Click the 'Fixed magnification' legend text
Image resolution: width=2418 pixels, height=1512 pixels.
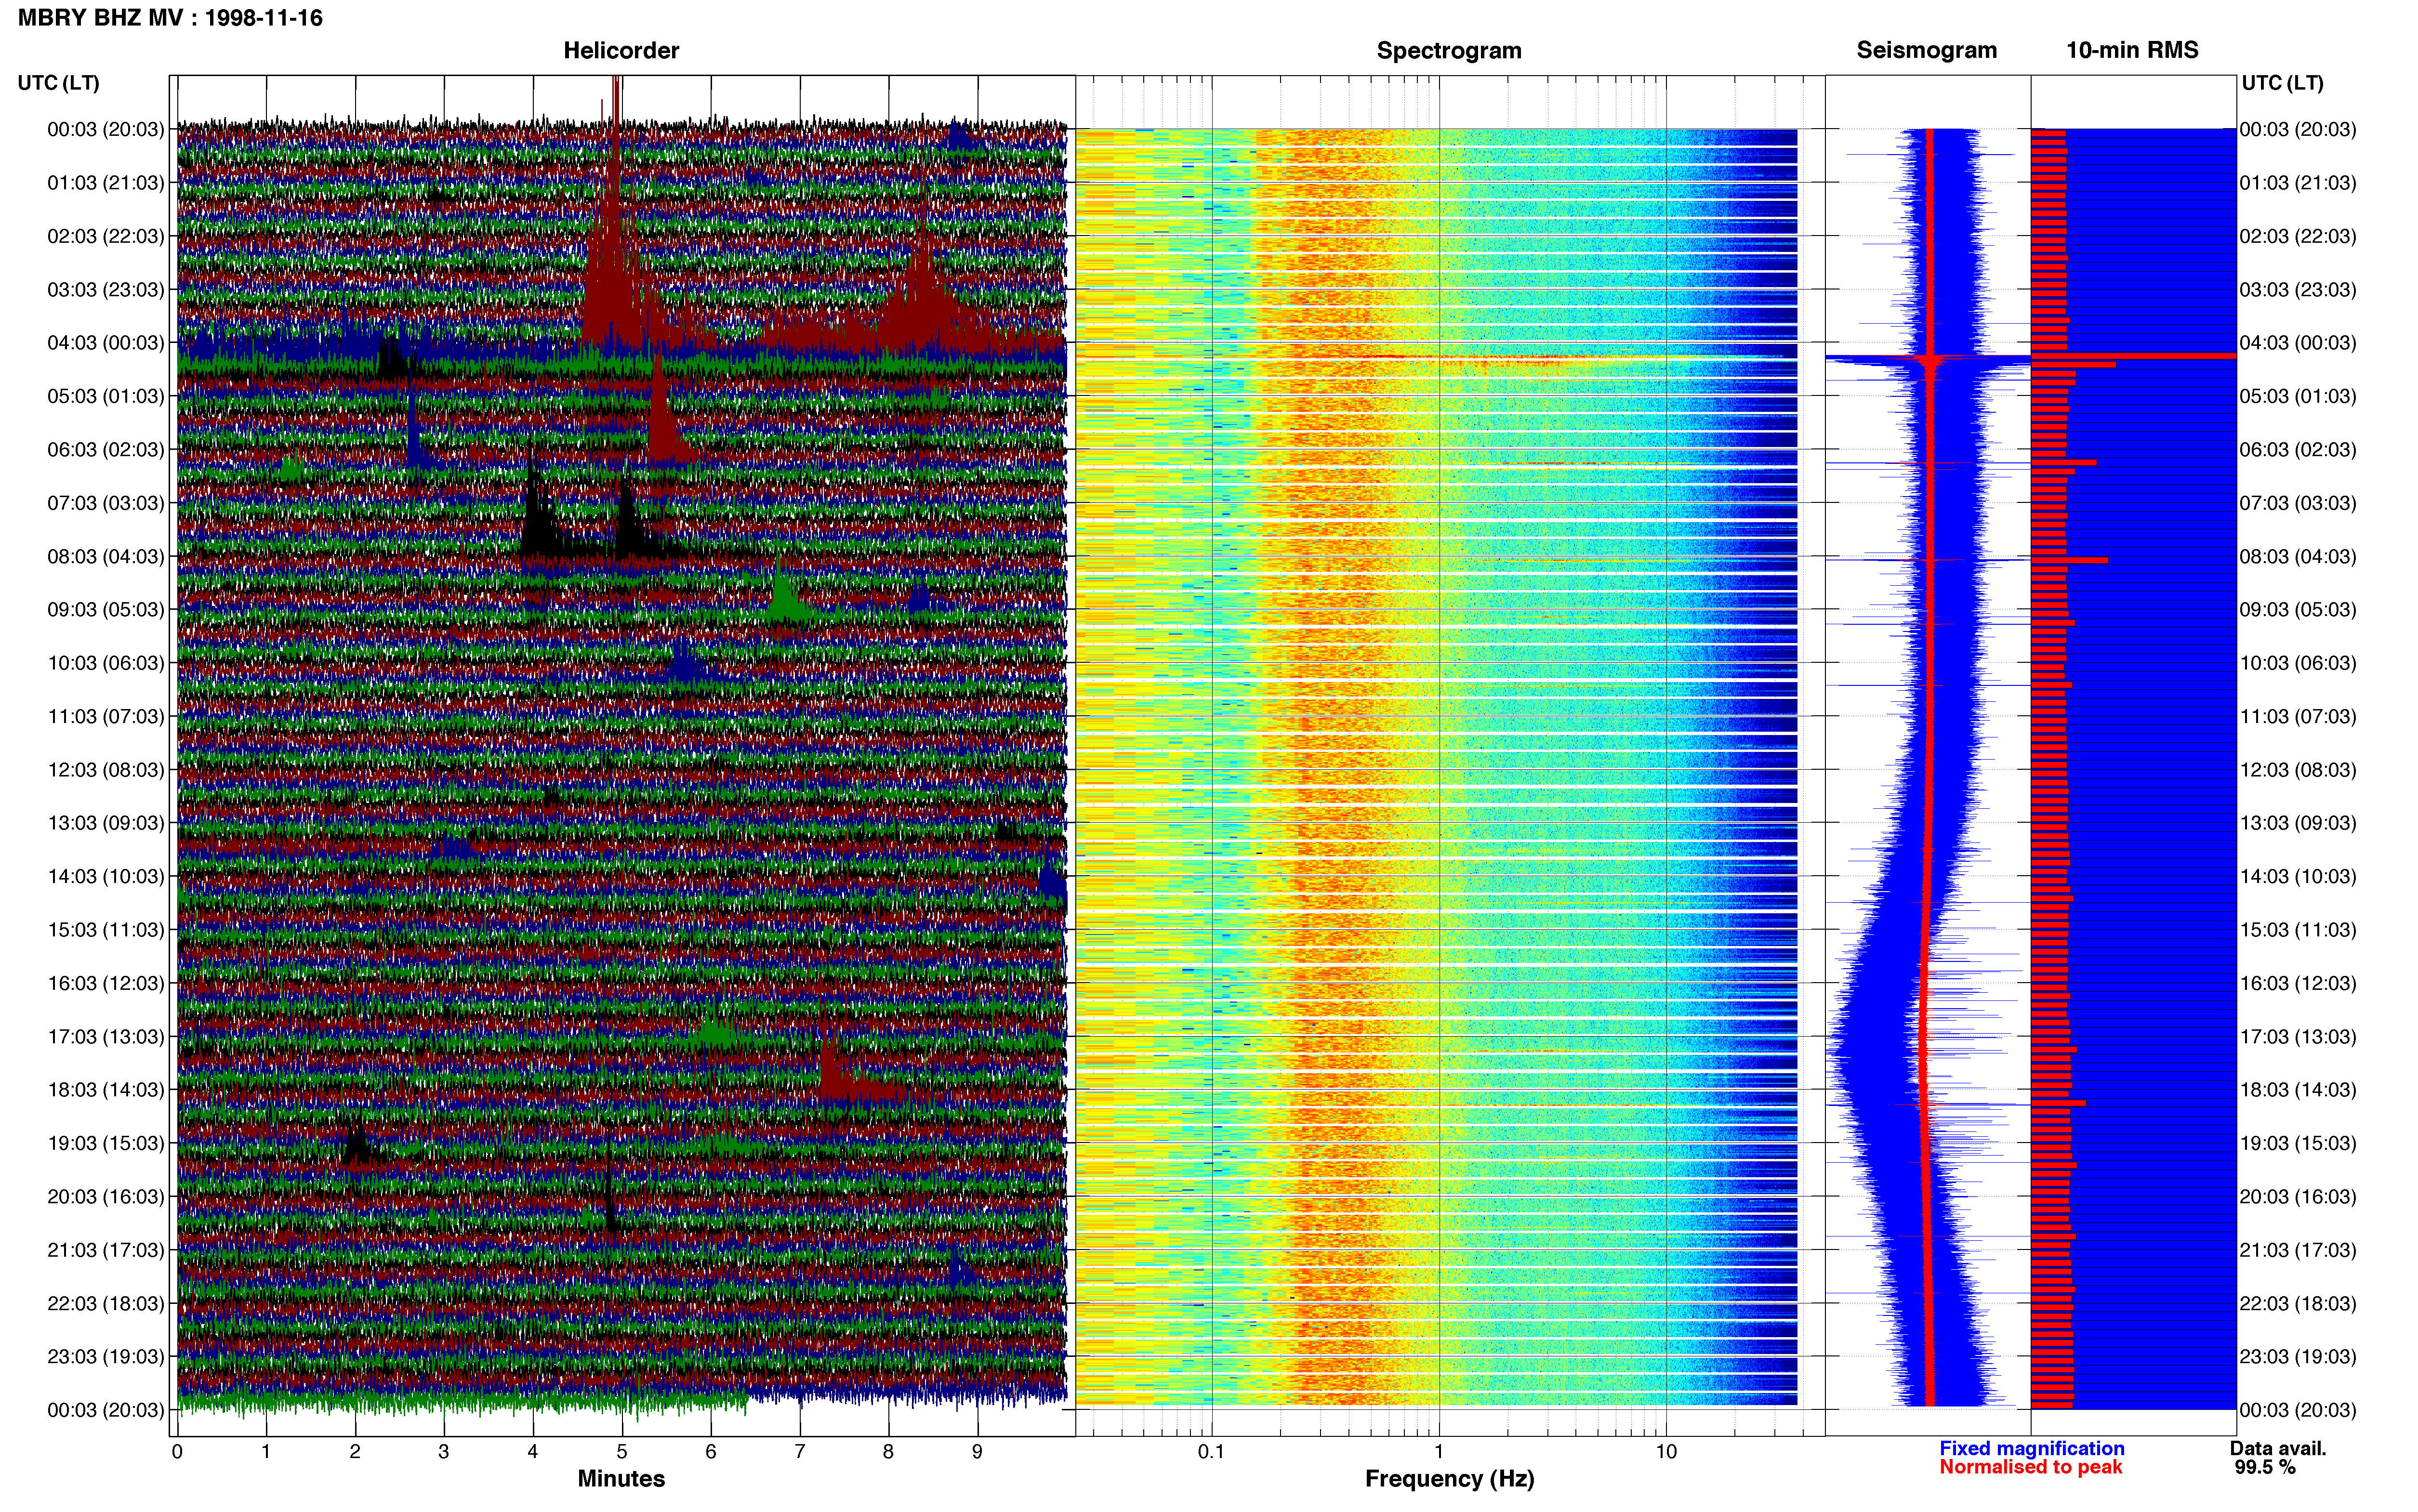click(2032, 1449)
